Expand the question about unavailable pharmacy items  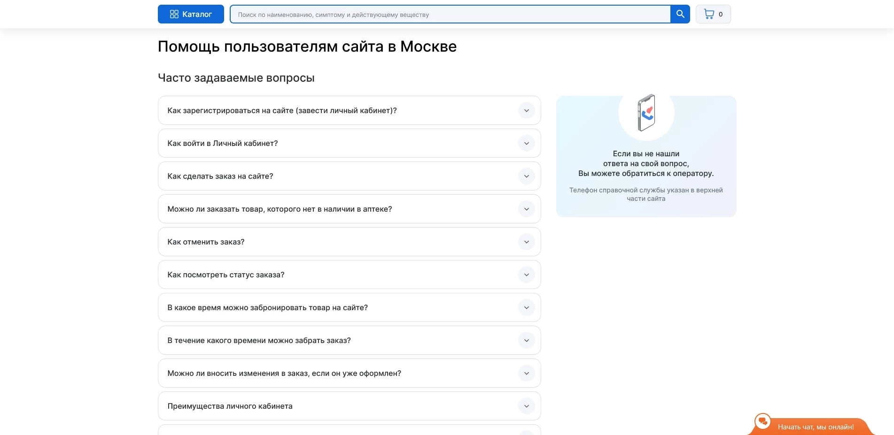(527, 209)
